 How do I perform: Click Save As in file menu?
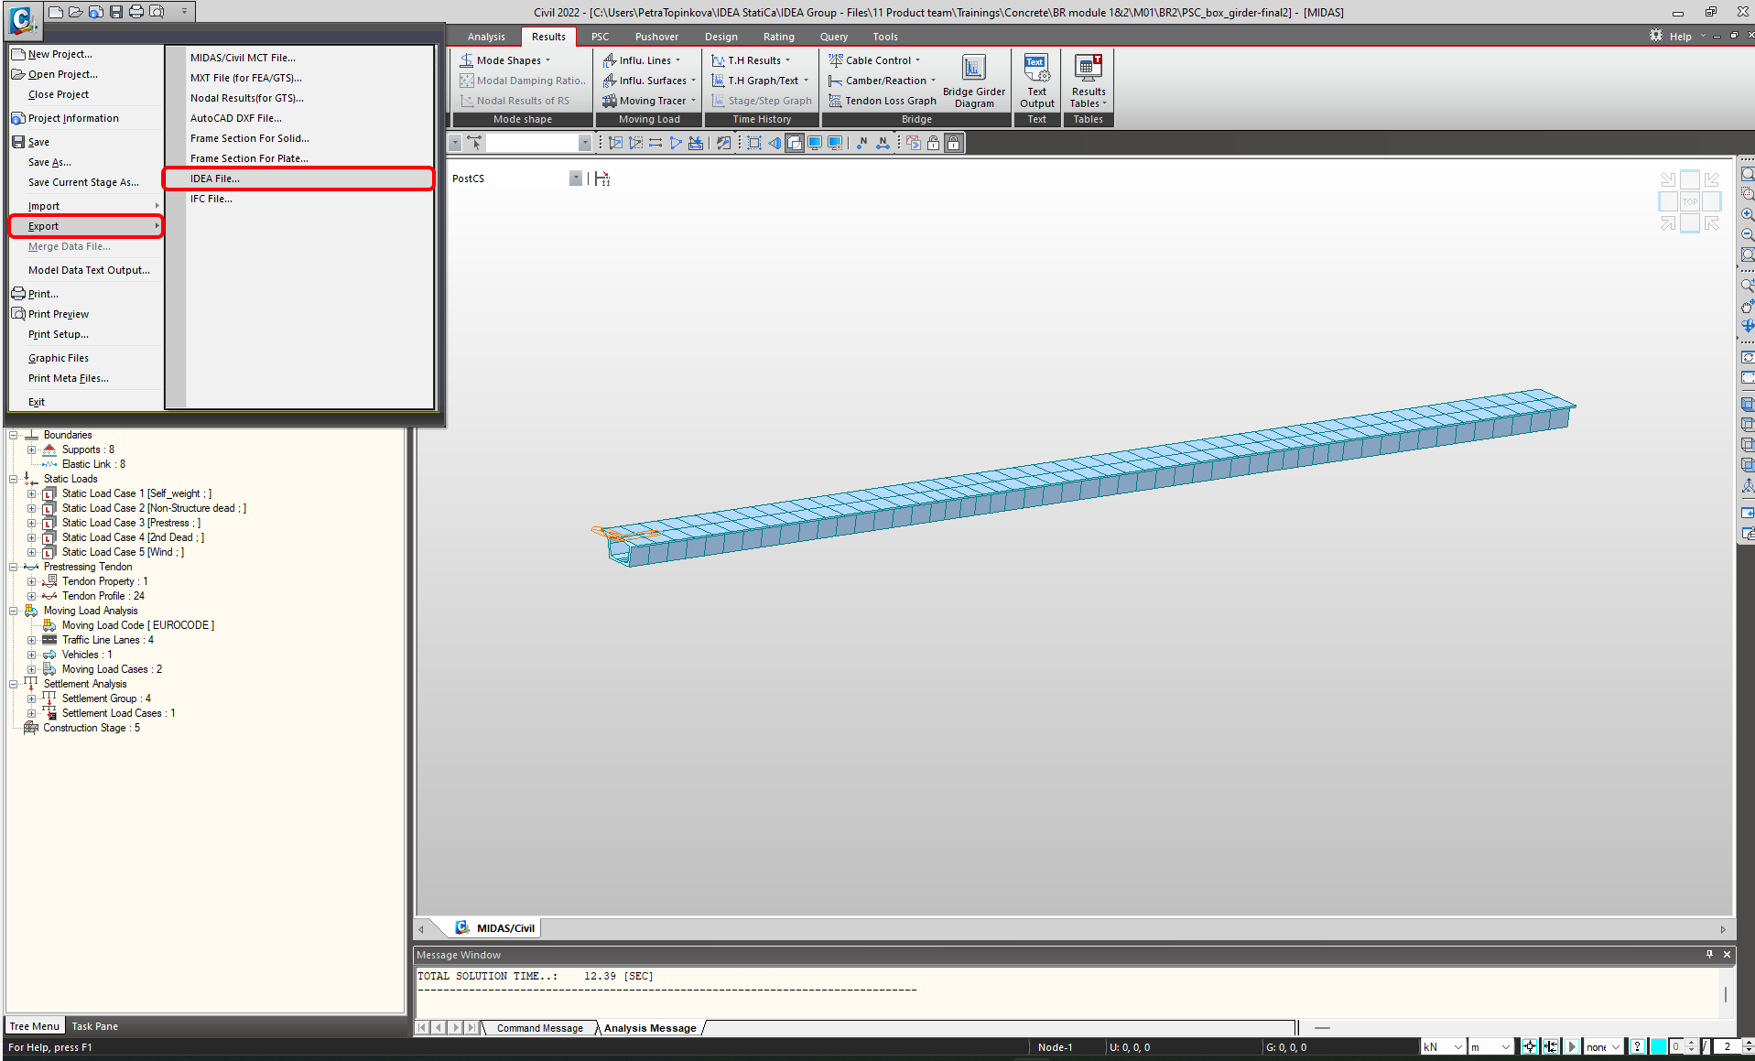(x=49, y=162)
